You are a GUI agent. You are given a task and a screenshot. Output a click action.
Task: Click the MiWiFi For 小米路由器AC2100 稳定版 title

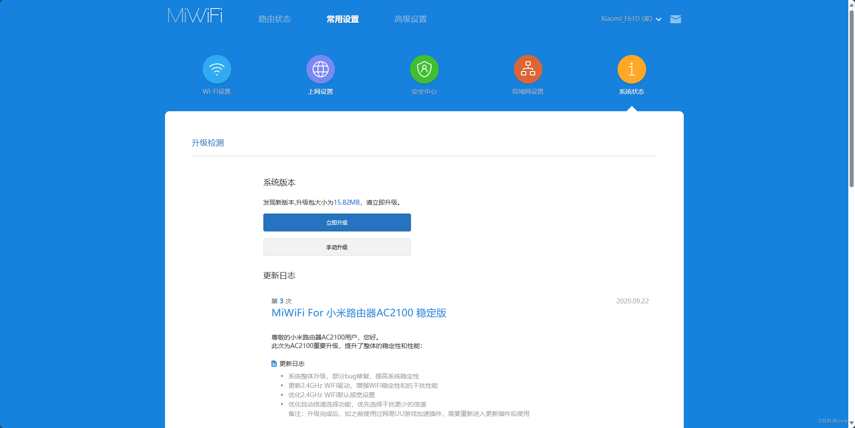359,313
